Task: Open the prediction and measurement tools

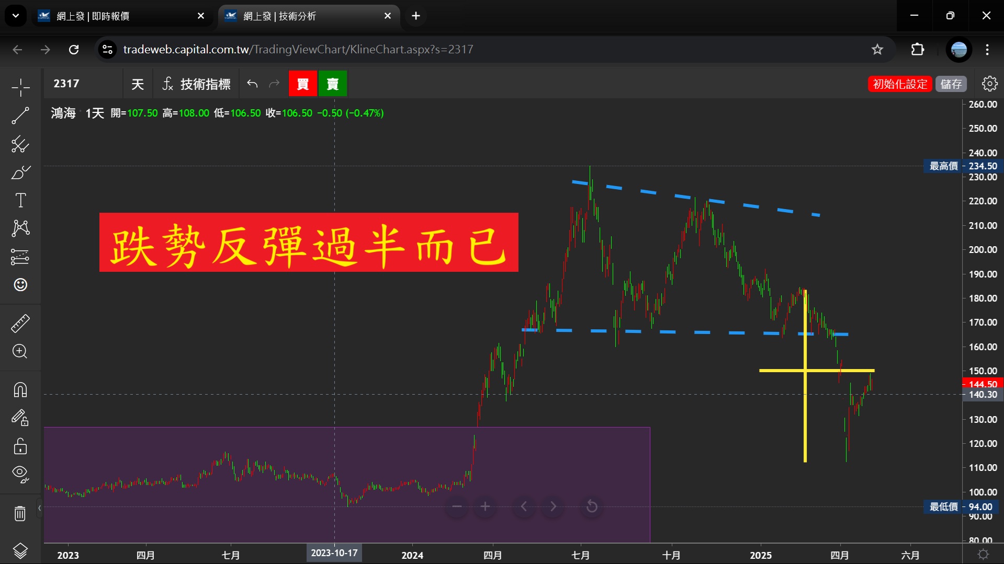Action: point(20,257)
